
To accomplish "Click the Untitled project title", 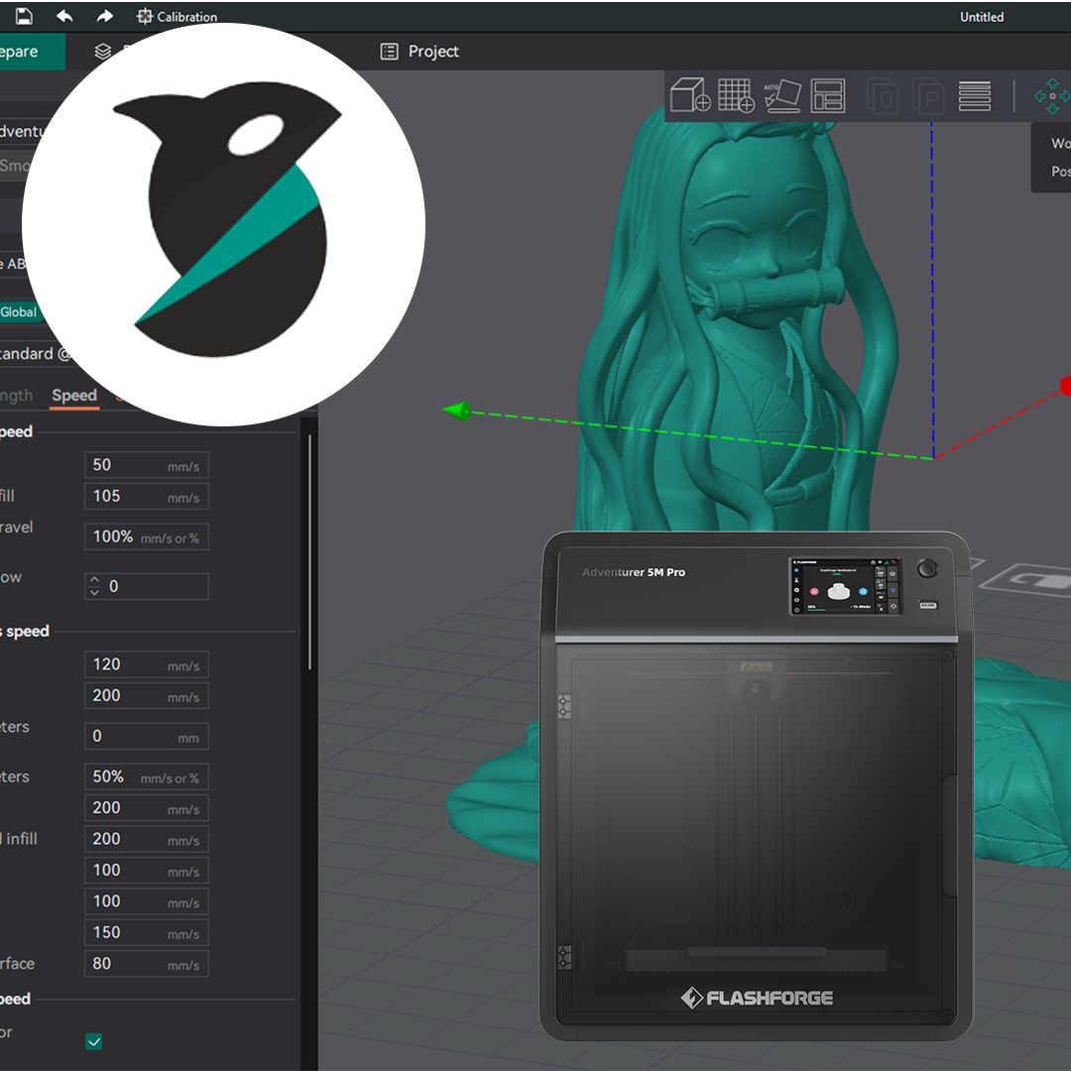I will tap(982, 17).
